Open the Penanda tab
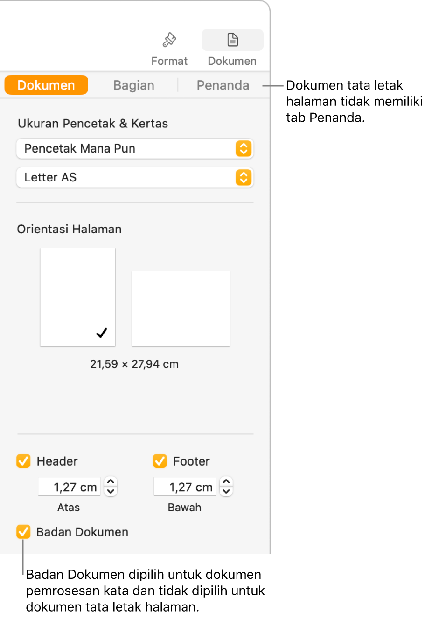The width and height of the screenshot is (432, 619). pos(223,85)
